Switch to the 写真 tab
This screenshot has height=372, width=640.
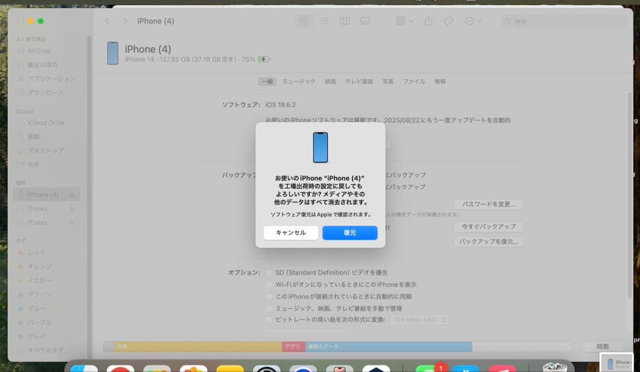(388, 82)
